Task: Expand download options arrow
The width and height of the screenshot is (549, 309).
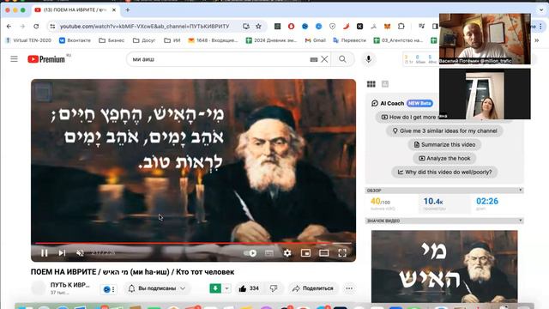Action: [226, 288]
